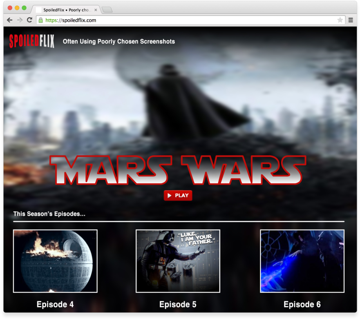Open the Episode 5 Darth Vader thumbnail
The image size is (360, 319).
(178, 261)
